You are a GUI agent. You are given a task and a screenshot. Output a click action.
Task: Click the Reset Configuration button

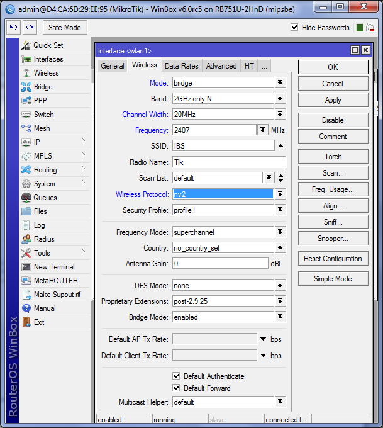point(333,259)
